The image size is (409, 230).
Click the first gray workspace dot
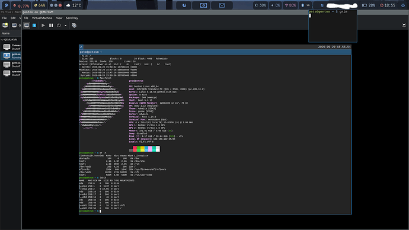tap(52, 5)
